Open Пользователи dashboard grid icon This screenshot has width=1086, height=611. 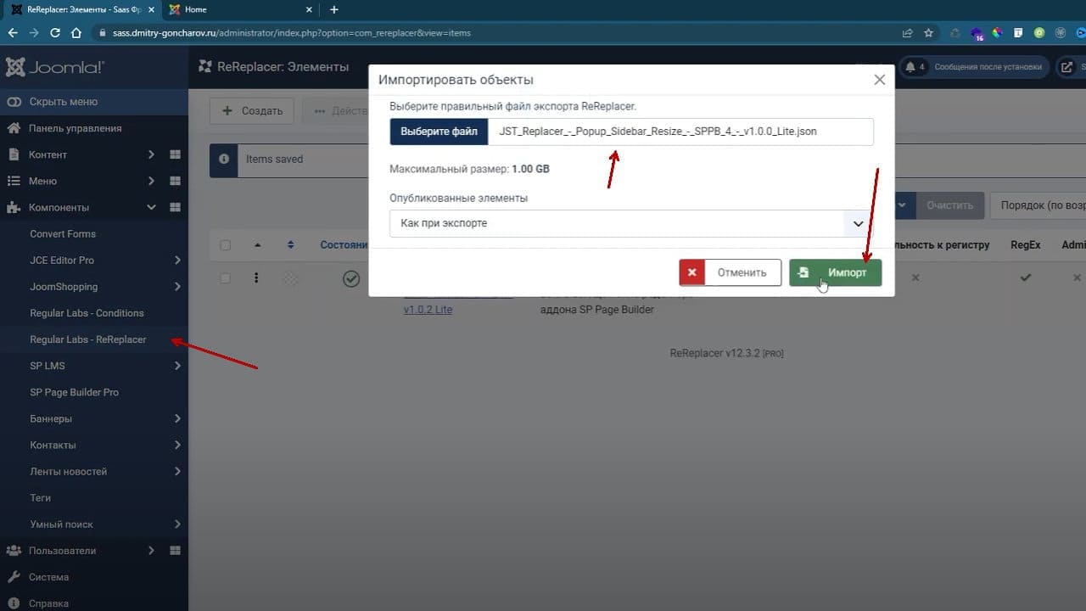[x=176, y=551]
